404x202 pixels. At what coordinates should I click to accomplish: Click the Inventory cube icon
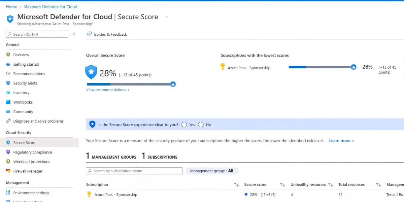(x=8, y=93)
